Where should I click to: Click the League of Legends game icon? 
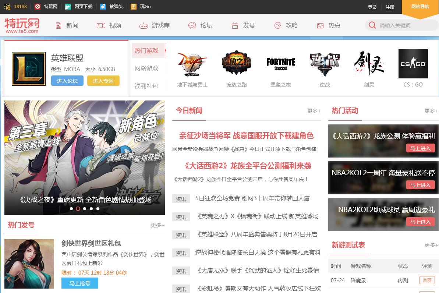[x=29, y=69]
